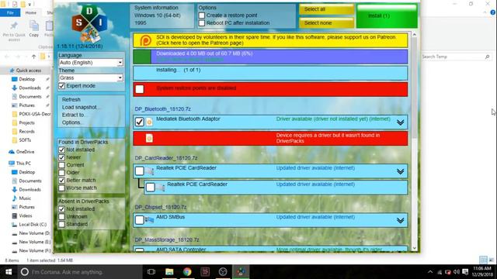Uncheck the Mediatek Bluetooth Adaptor driver

(x=140, y=122)
